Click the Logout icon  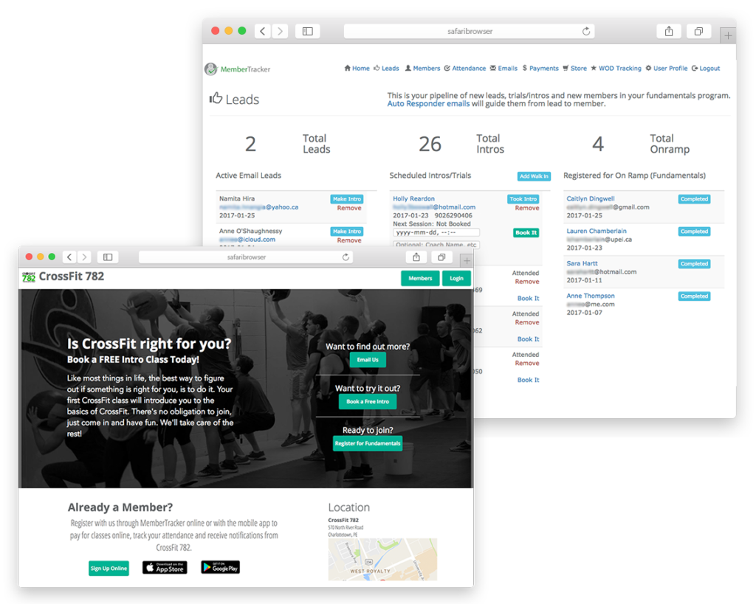(x=695, y=68)
